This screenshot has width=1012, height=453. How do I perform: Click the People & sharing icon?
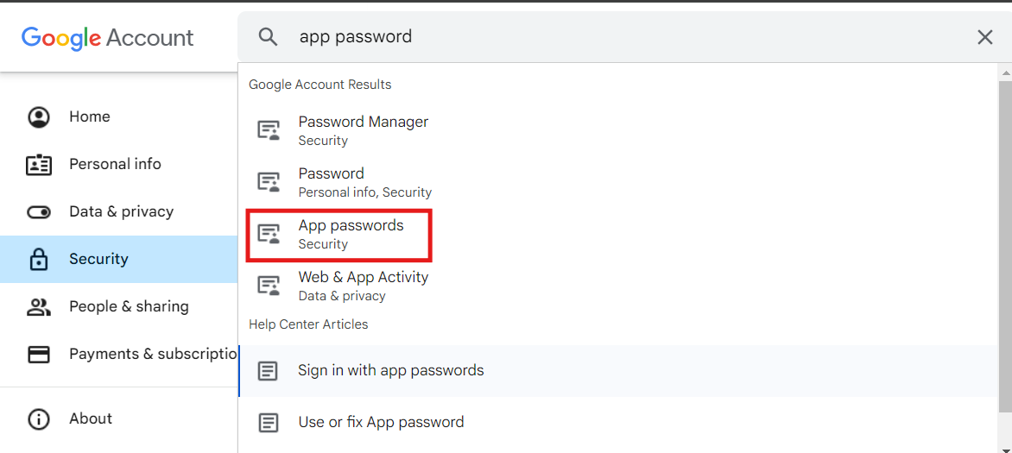[x=39, y=306]
